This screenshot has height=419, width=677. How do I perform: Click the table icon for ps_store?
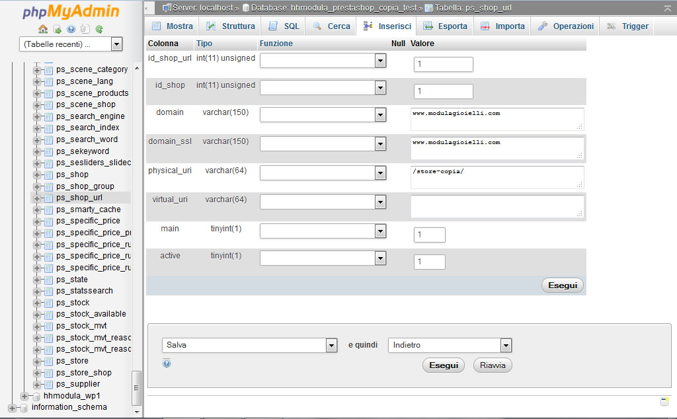point(49,362)
